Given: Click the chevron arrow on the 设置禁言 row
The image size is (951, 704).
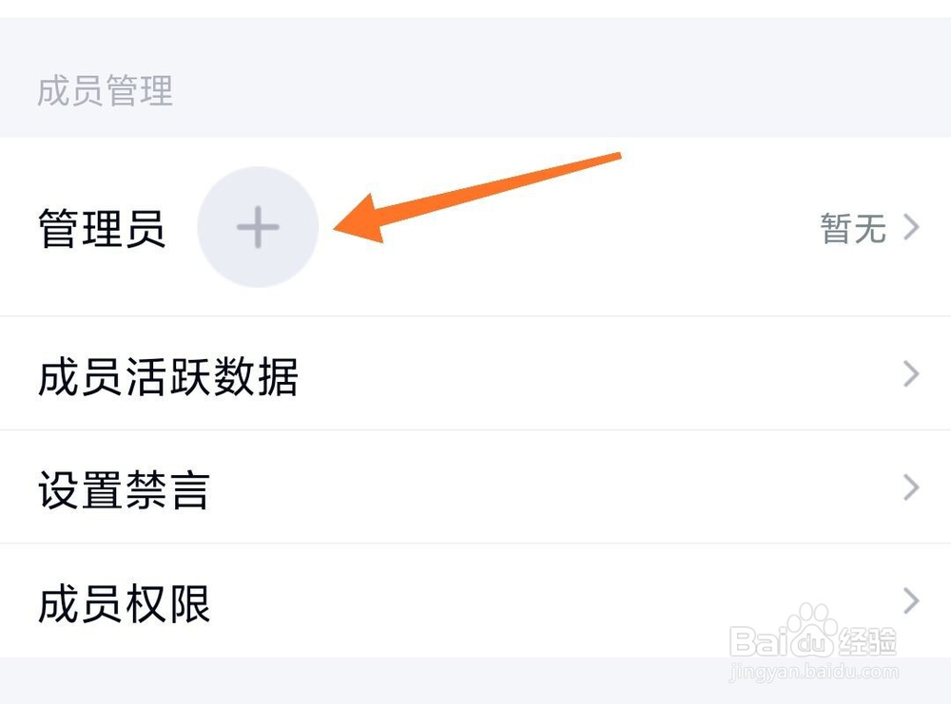Looking at the screenshot, I should 912,487.
